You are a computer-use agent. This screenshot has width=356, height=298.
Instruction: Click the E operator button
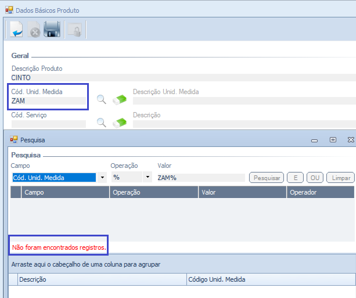pyautogui.click(x=296, y=178)
